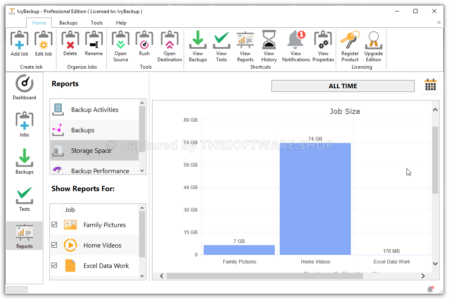Open the Dashboard from the sidebar
The height and width of the screenshot is (299, 449).
pos(24,87)
